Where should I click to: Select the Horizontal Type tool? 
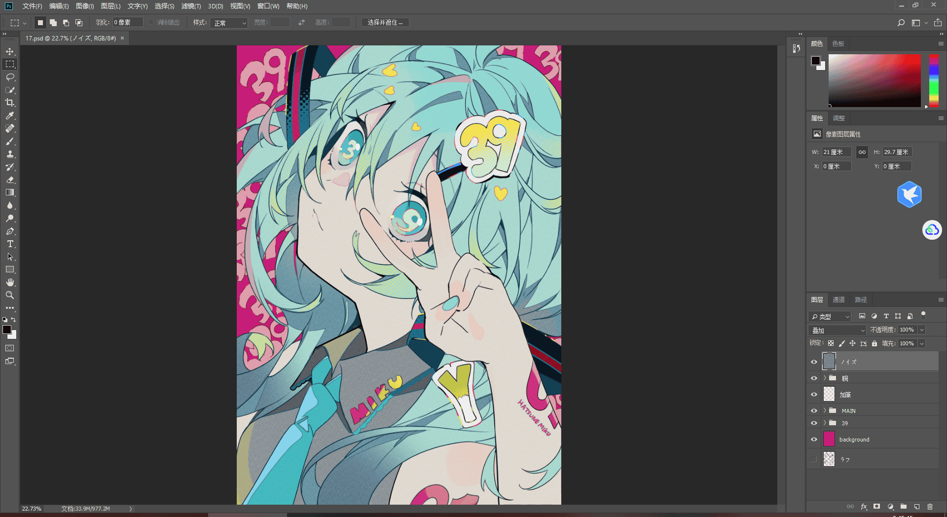[x=10, y=244]
